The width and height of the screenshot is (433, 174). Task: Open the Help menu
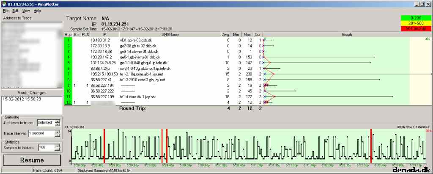coord(37,11)
